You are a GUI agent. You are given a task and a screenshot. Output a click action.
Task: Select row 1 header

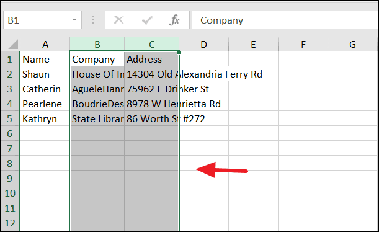click(x=10, y=59)
